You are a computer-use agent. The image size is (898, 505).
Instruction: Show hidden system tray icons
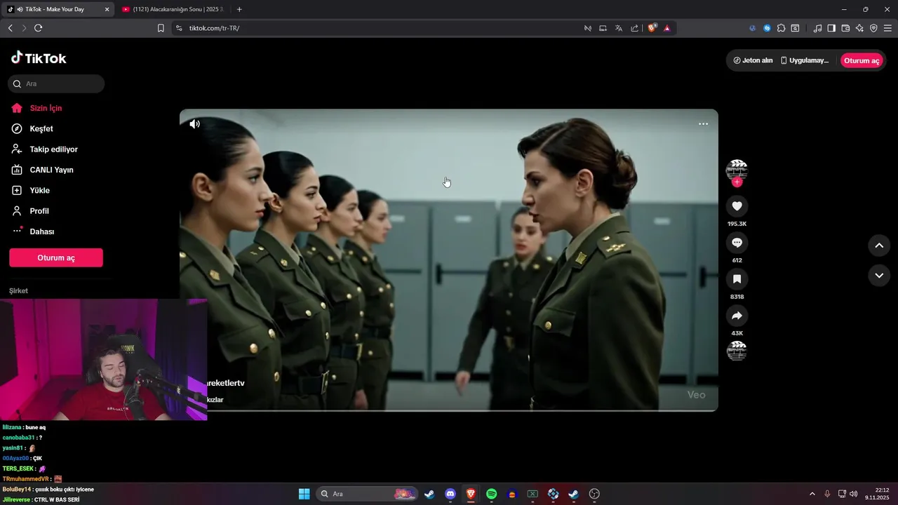click(x=812, y=494)
